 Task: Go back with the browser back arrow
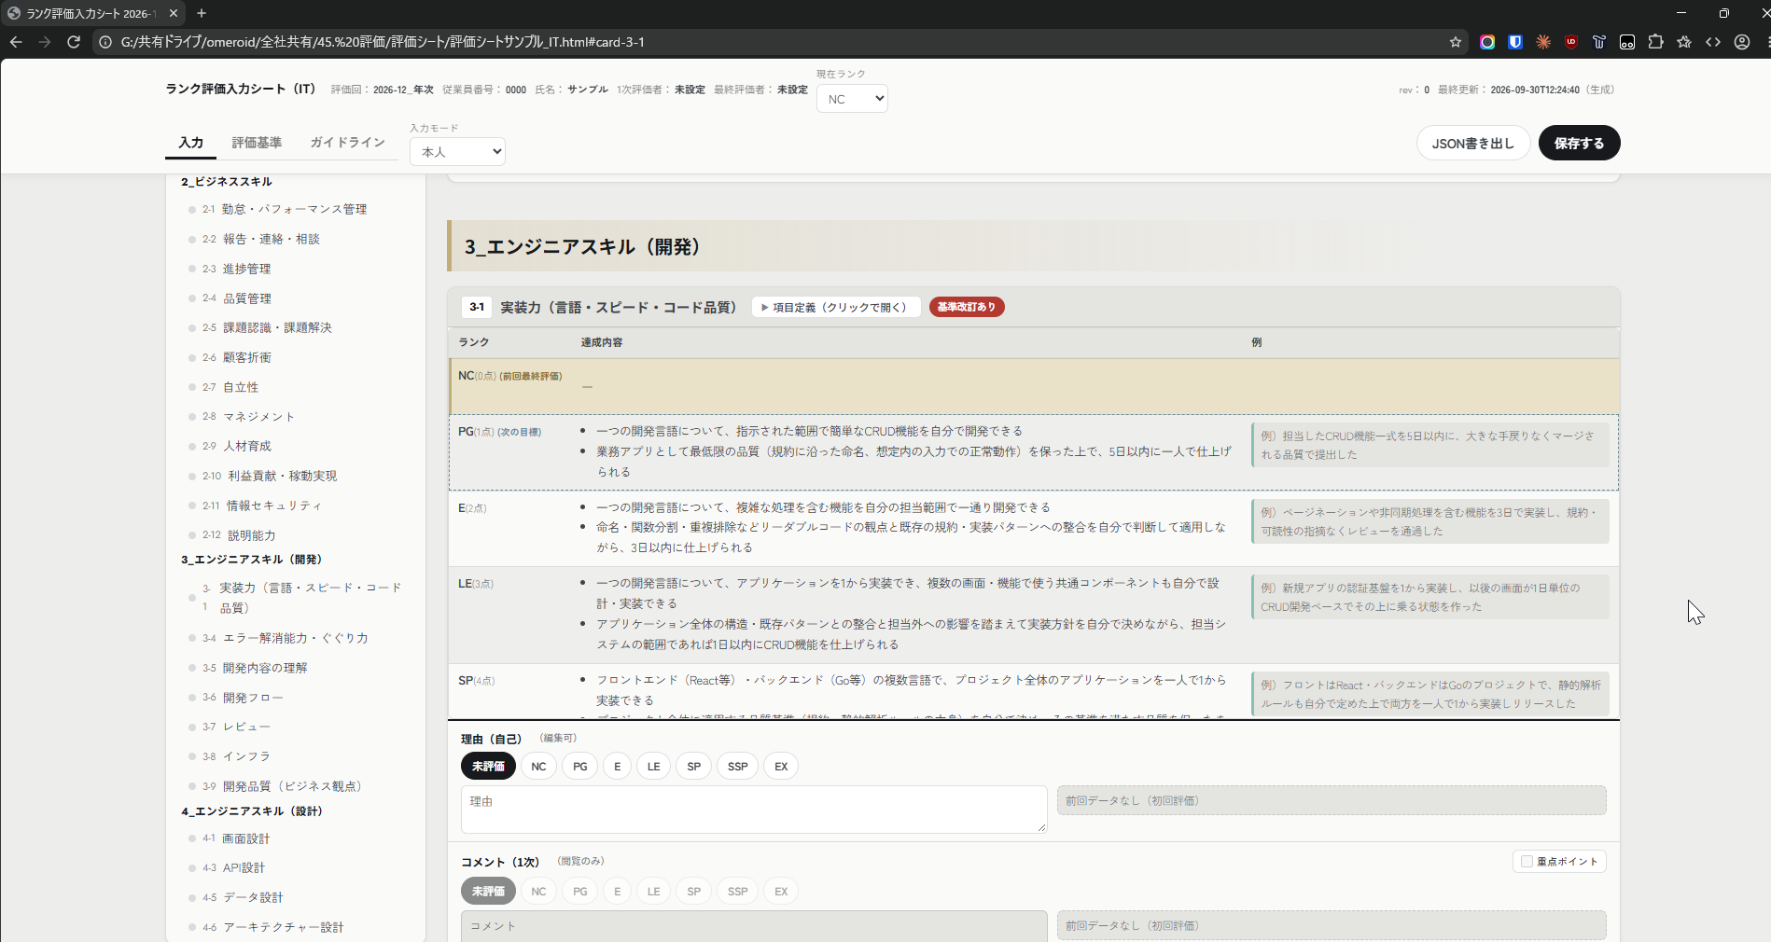click(x=16, y=42)
